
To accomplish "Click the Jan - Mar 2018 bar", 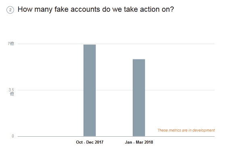I will point(139,98).
